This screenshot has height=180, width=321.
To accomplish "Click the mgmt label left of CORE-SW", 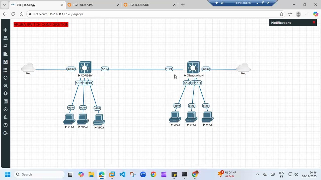I will [x=71, y=69].
